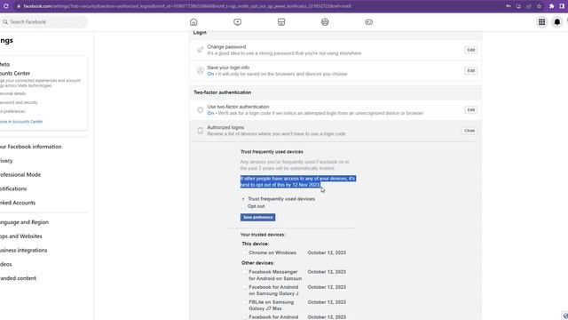Open the Notifications settings section
The width and height of the screenshot is (568, 320).
(13, 188)
